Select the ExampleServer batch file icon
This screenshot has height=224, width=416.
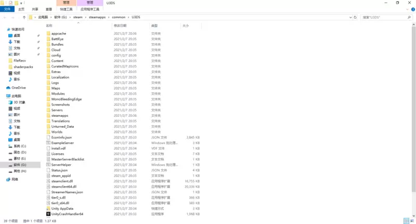pyautogui.click(x=48, y=143)
